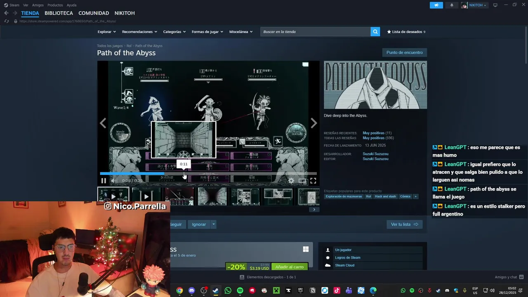This screenshot has width=528, height=297.
Task: Open Lista de deseos wishlist
Action: pyautogui.click(x=406, y=32)
